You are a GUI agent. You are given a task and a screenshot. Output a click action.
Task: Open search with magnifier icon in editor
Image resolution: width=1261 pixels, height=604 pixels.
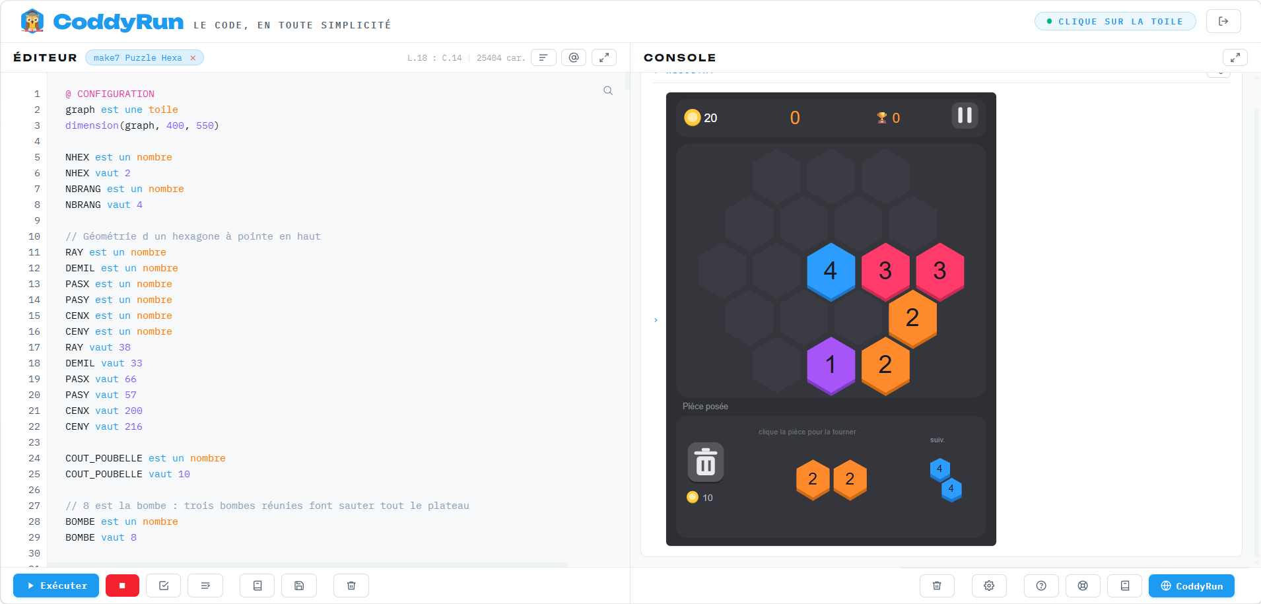608,90
